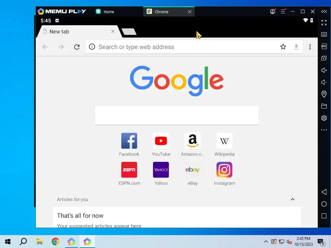Click the Google search box
The width and height of the screenshot is (331, 248).
click(177, 115)
